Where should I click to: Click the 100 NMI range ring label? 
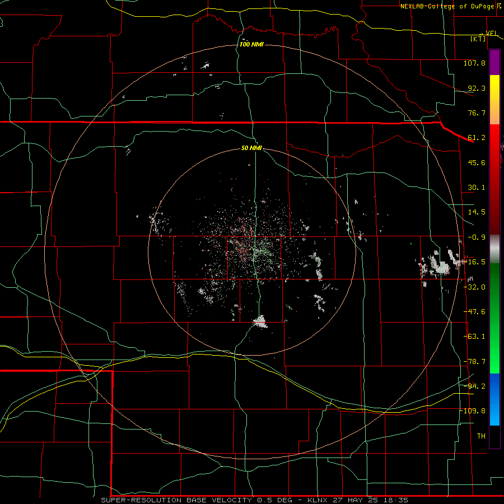pos(251,44)
